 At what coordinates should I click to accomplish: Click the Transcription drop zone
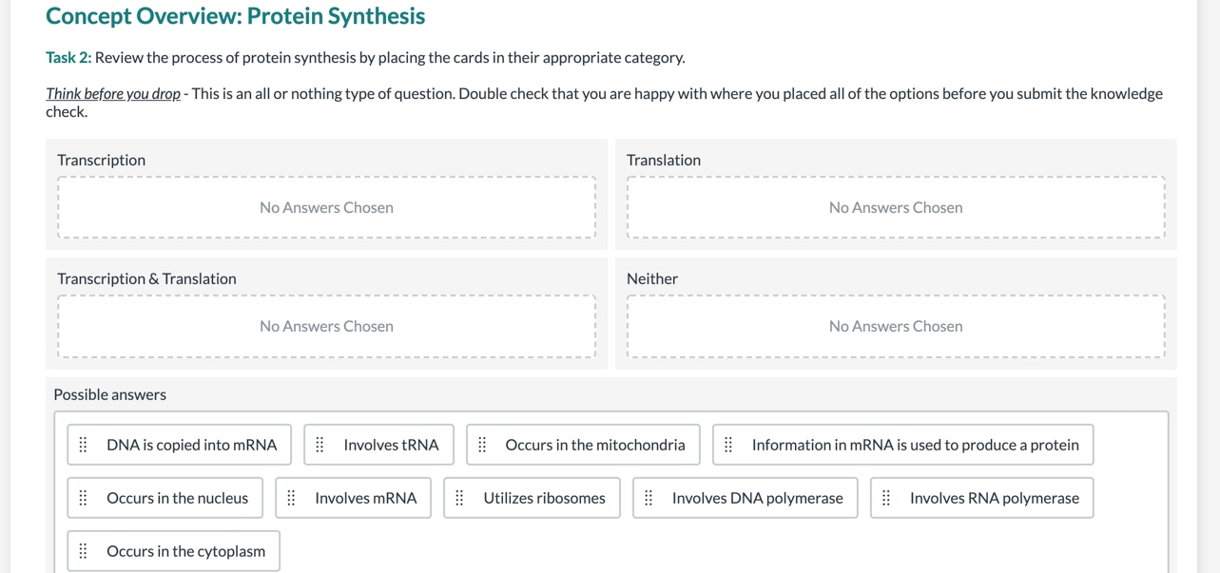pyautogui.click(x=326, y=207)
